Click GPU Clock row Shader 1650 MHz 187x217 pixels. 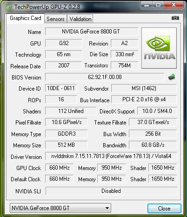[x=163, y=168]
